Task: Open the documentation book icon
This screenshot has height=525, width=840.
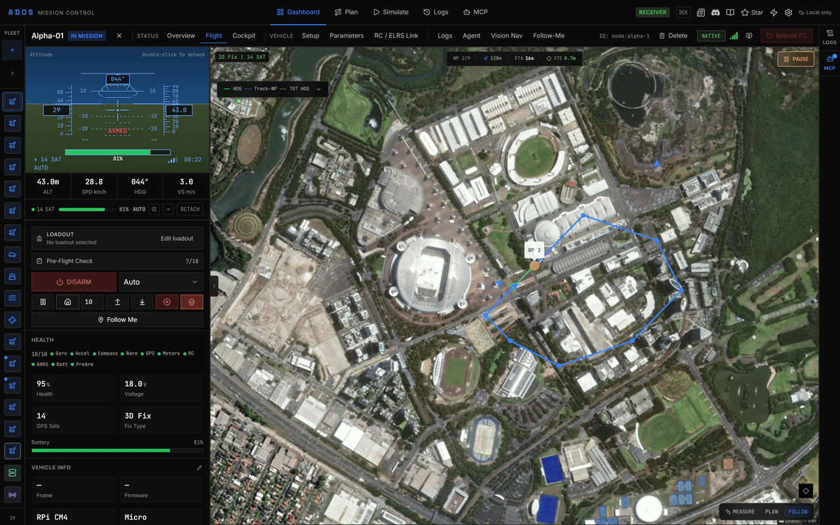Action: [x=730, y=12]
